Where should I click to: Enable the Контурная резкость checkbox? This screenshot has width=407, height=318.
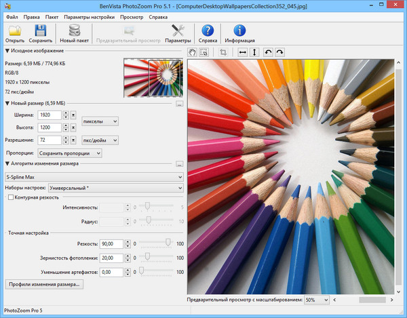pos(11,197)
